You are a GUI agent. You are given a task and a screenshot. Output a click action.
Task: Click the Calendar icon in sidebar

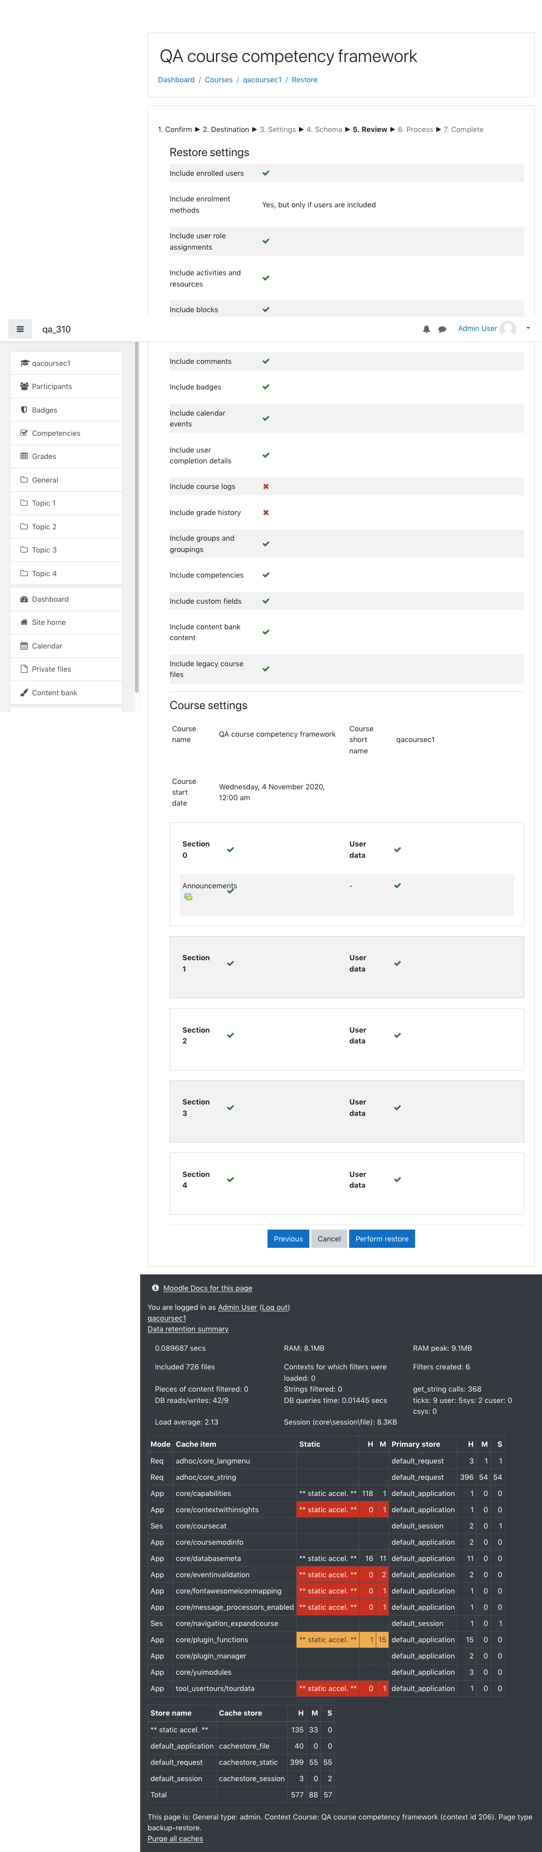click(x=25, y=646)
